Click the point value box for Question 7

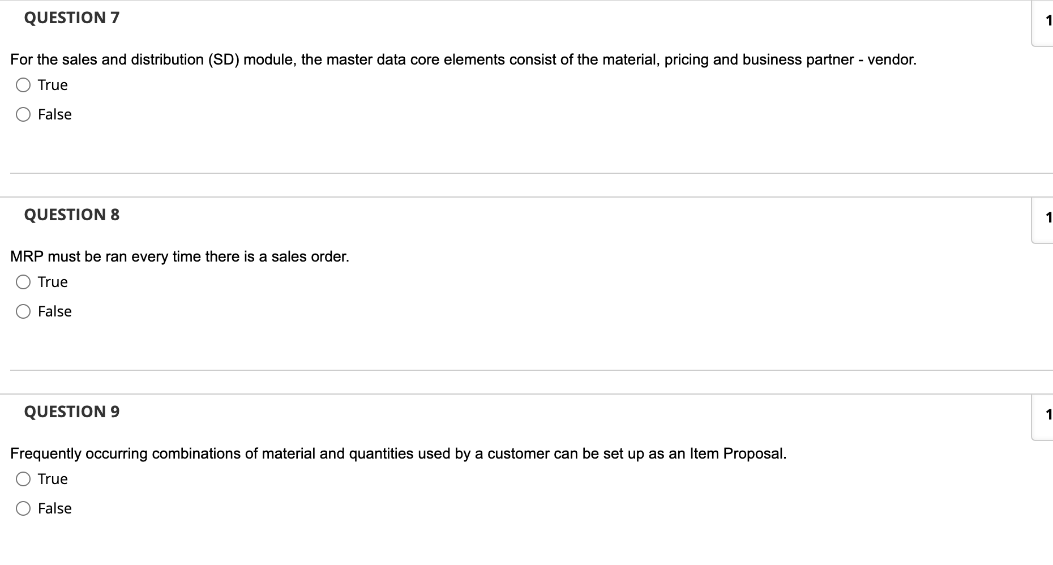(1044, 22)
